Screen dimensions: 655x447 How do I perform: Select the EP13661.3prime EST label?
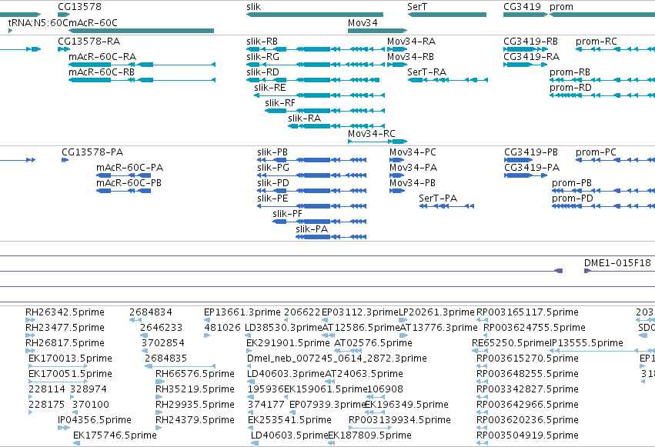[242, 312]
